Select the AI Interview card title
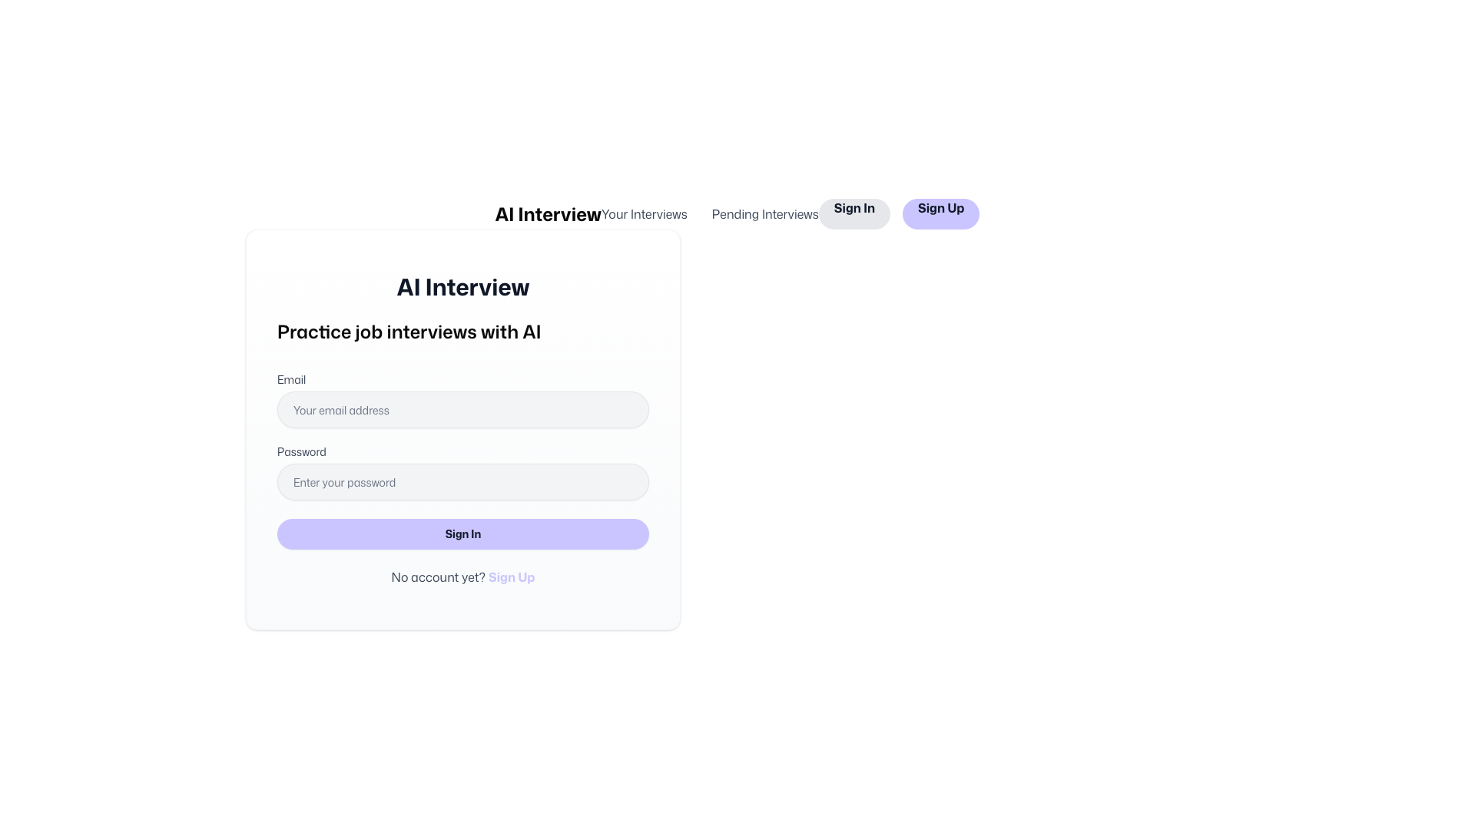 coord(462,287)
